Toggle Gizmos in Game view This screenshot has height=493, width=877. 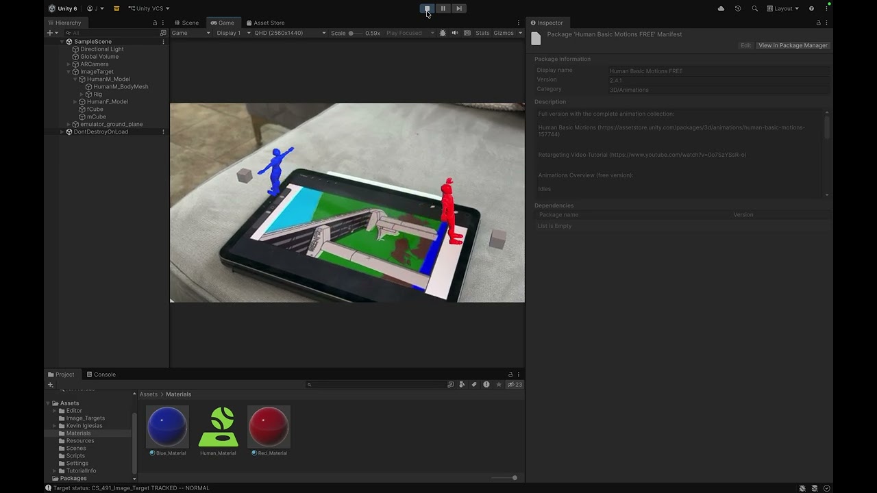[x=504, y=33]
